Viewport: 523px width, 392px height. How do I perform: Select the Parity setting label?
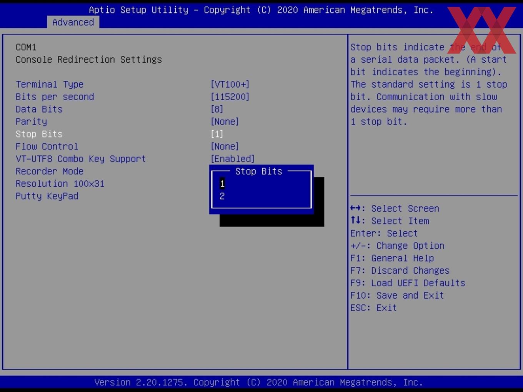[32, 121]
